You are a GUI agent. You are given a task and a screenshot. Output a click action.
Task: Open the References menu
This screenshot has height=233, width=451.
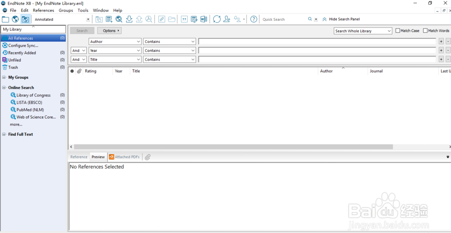click(x=43, y=10)
